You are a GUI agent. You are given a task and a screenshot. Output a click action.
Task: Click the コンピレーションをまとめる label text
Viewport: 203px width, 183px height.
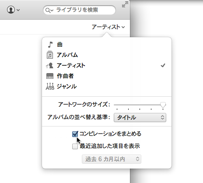(110, 134)
